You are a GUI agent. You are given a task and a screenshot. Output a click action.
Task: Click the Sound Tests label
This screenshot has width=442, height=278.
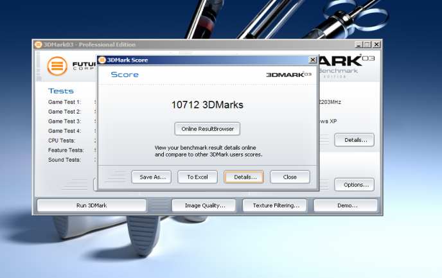tap(64, 160)
